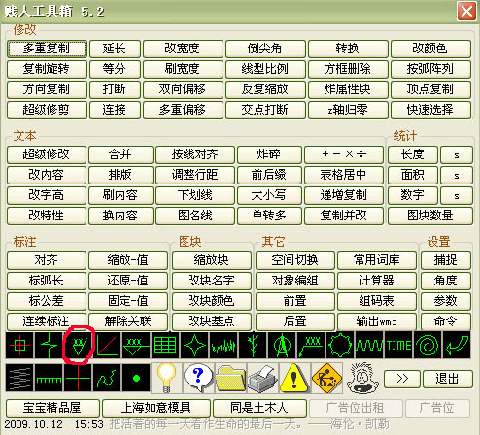Click the cartoon screaming face icon
This screenshot has width=480, height=435.
(x=362, y=378)
